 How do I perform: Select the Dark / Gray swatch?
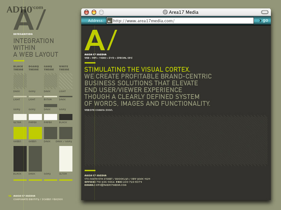coord(66,133)
